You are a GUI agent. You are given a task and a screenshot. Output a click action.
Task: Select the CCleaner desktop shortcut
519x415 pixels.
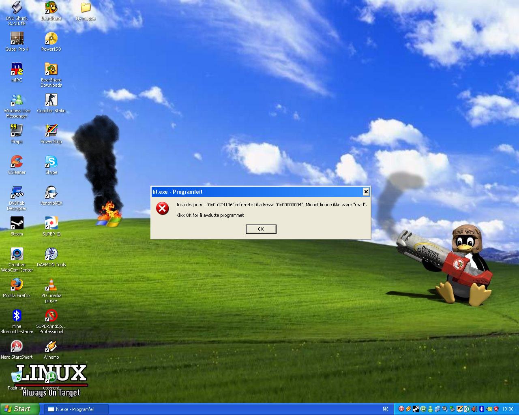click(x=17, y=165)
